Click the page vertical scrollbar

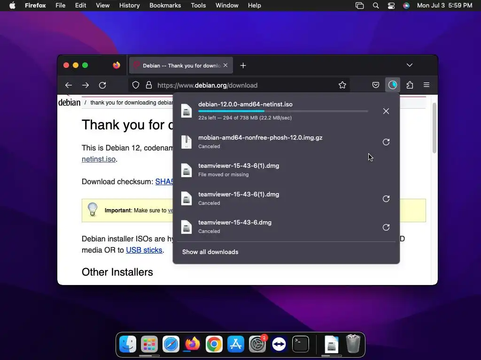[x=434, y=127]
